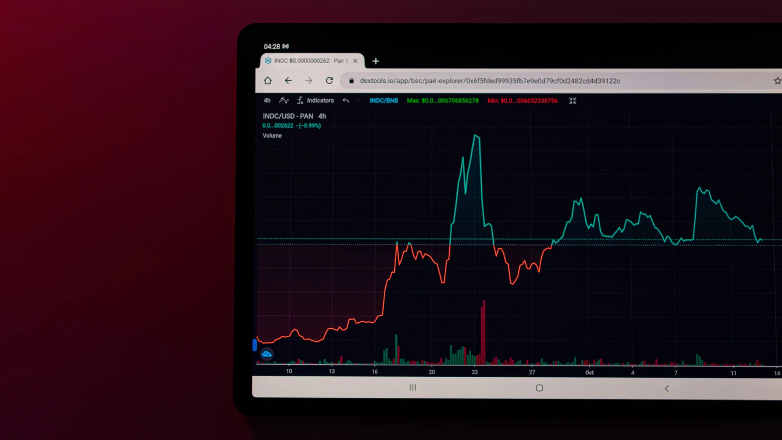The image size is (782, 440).
Task: Click the address bar showing dextools.io URL
Action: click(489, 81)
